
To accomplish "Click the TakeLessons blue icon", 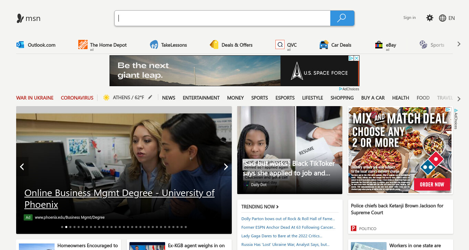I will click(x=154, y=45).
